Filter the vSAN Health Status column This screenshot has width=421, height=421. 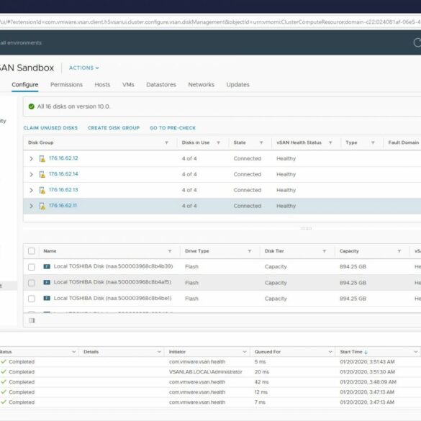pos(330,142)
